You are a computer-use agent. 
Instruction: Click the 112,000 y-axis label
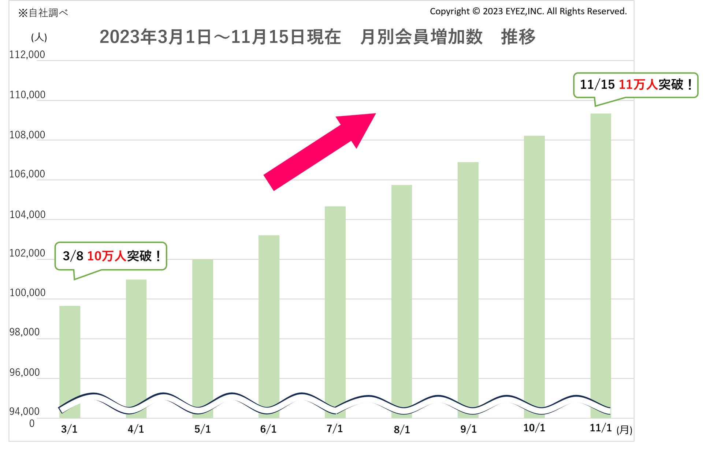tap(27, 55)
